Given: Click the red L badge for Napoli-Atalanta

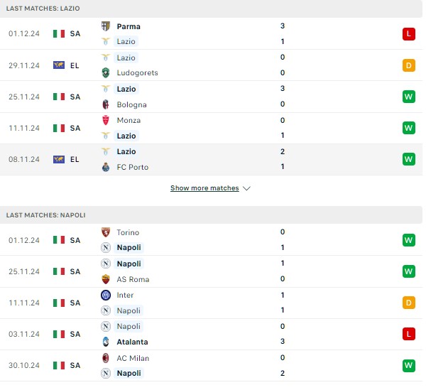Looking at the screenshot, I should [409, 334].
